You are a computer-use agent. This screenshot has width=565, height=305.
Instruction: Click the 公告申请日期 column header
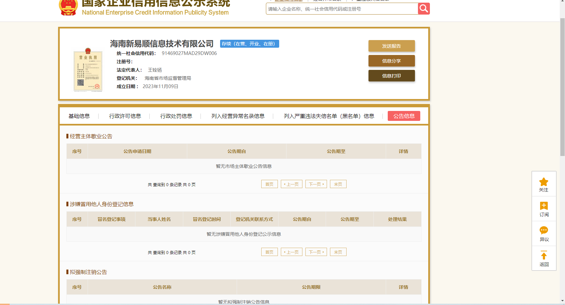click(137, 151)
